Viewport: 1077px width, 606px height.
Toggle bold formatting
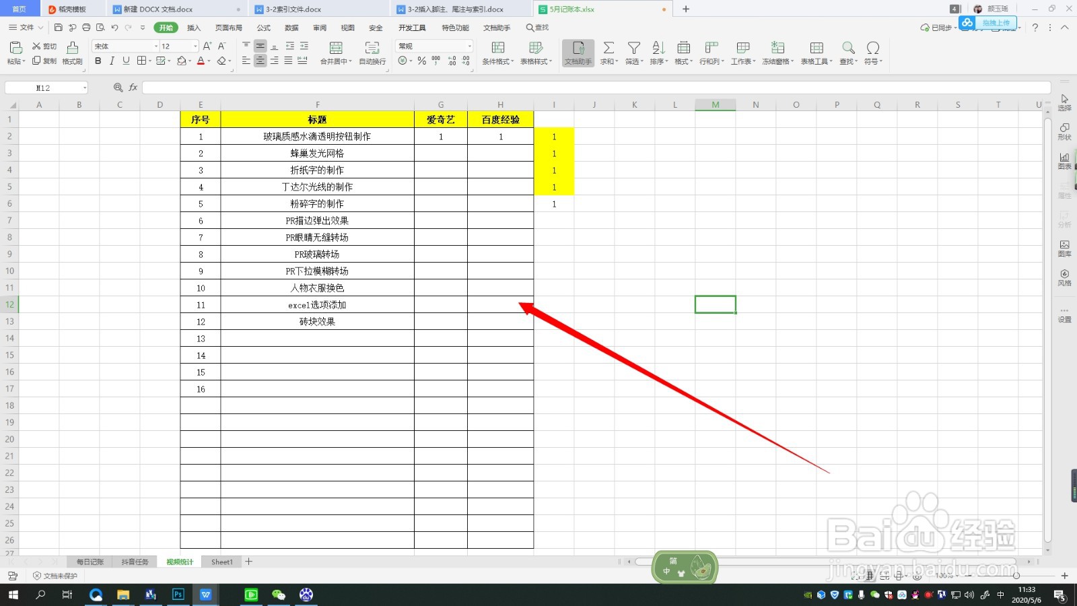click(x=98, y=61)
